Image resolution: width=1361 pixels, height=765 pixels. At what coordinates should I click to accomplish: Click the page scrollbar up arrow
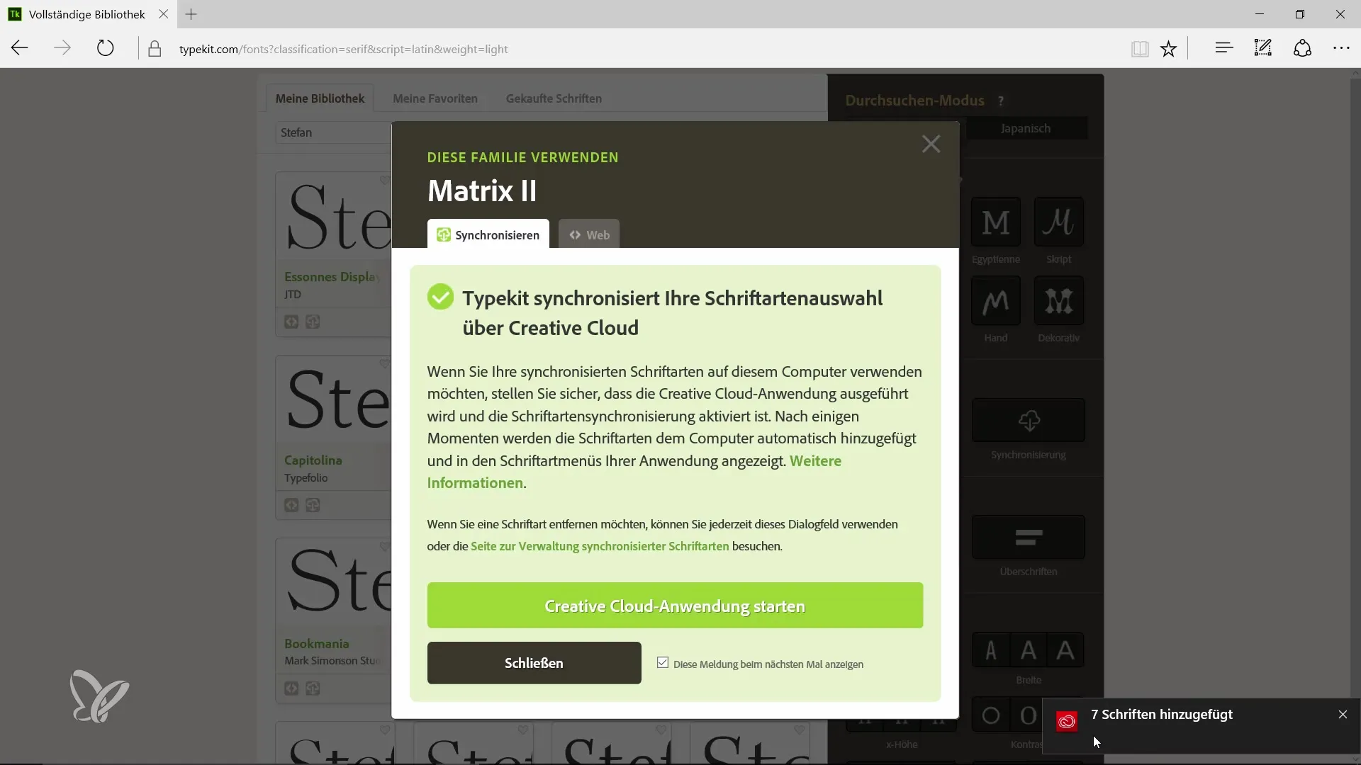click(1355, 73)
